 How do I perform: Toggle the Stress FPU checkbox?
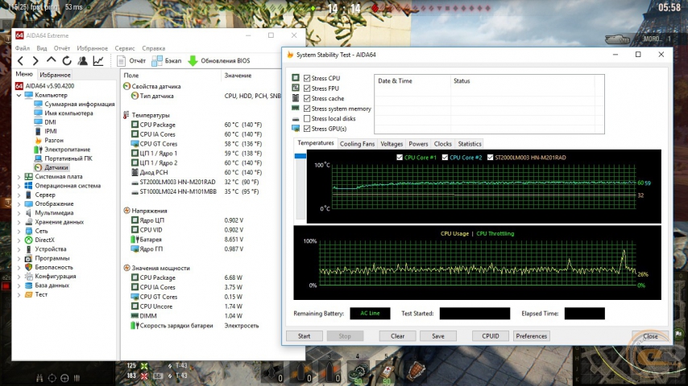coord(307,88)
